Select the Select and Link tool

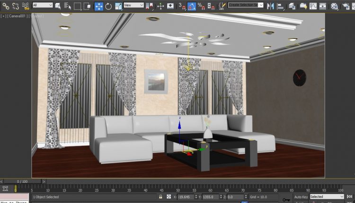6,6
